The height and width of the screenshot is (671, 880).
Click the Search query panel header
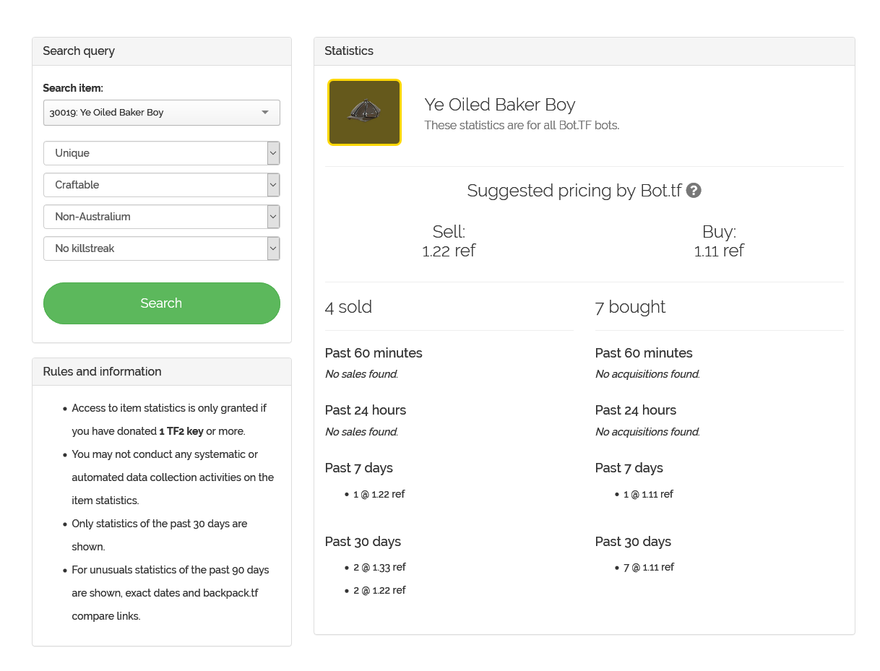79,51
